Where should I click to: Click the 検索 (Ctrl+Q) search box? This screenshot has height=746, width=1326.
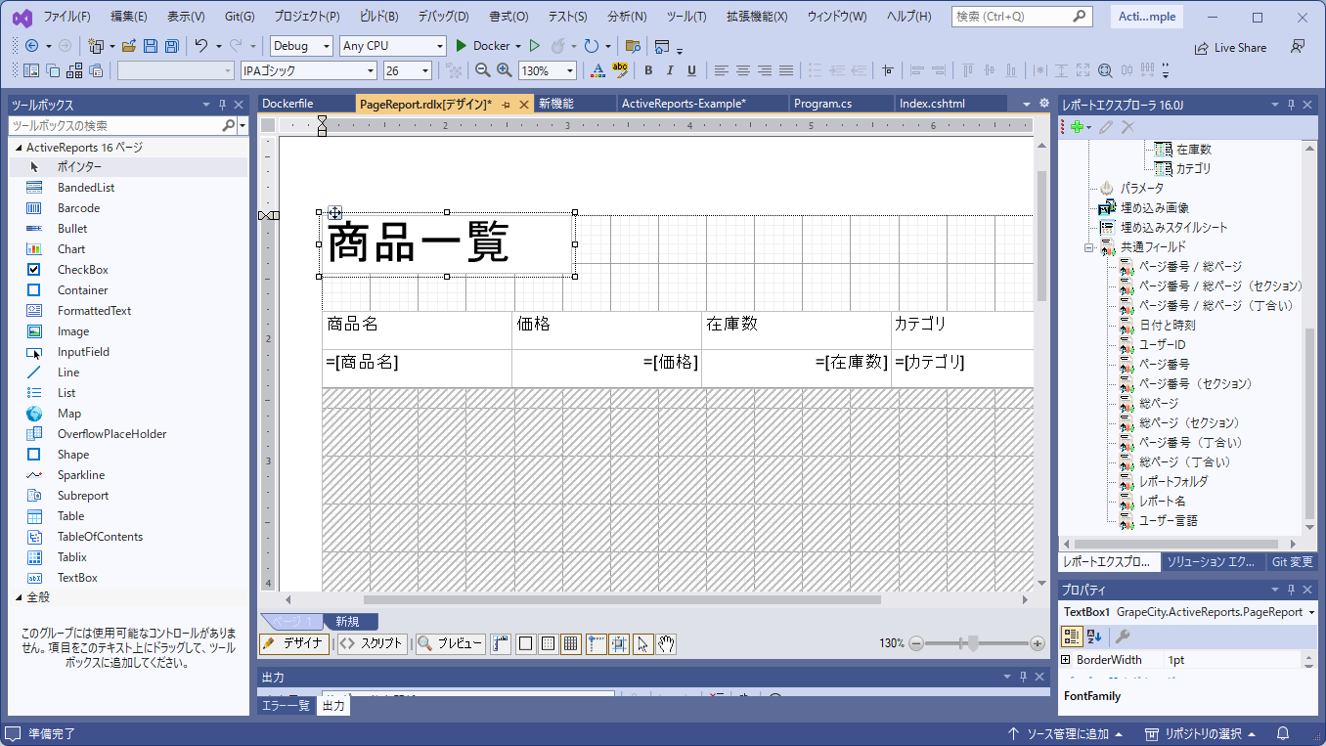click(x=1022, y=17)
